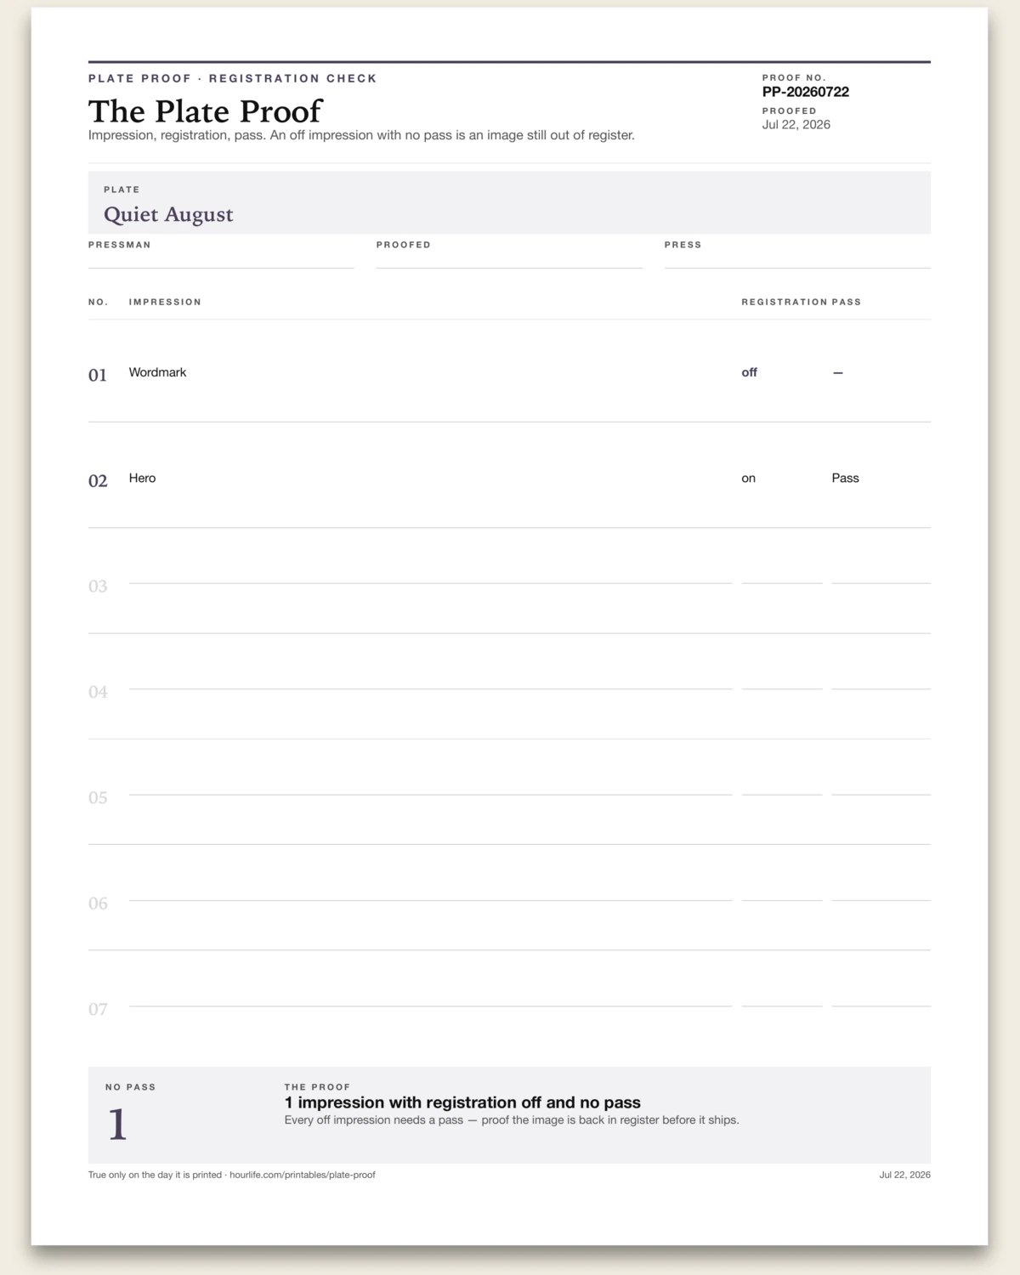Click the No Pass count of 1
The width and height of the screenshot is (1020, 1275).
pyautogui.click(x=117, y=1125)
